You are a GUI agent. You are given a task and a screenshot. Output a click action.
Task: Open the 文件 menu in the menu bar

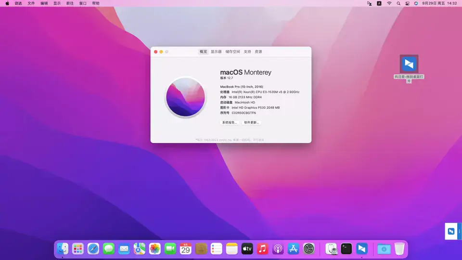click(x=31, y=3)
